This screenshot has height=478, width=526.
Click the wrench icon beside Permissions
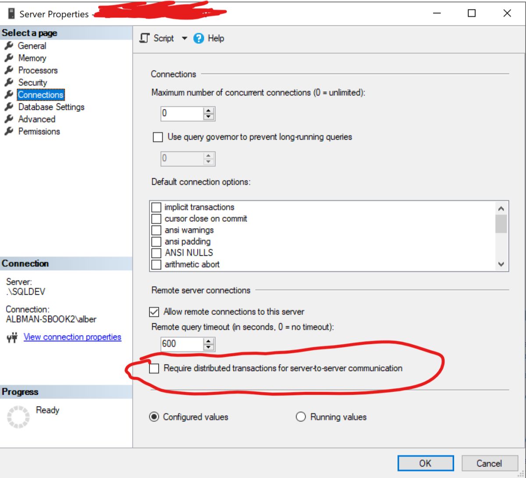9,131
